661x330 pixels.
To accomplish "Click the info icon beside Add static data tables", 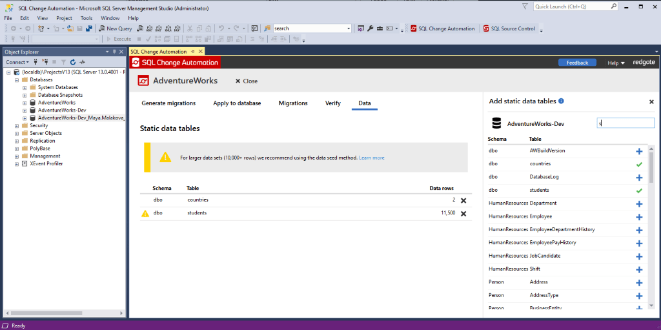I will (561, 101).
